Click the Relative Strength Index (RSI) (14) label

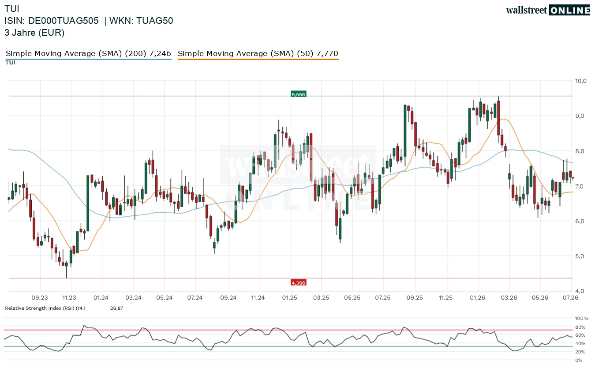(45, 308)
